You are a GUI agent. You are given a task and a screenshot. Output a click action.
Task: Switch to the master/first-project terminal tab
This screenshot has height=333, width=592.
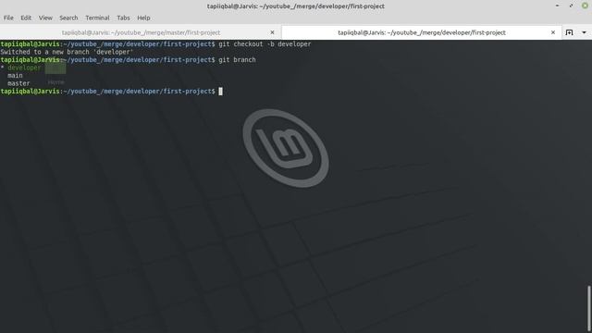pyautogui.click(x=141, y=32)
